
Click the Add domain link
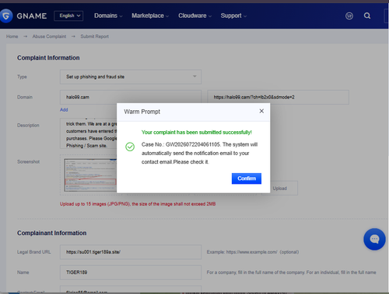(64, 109)
